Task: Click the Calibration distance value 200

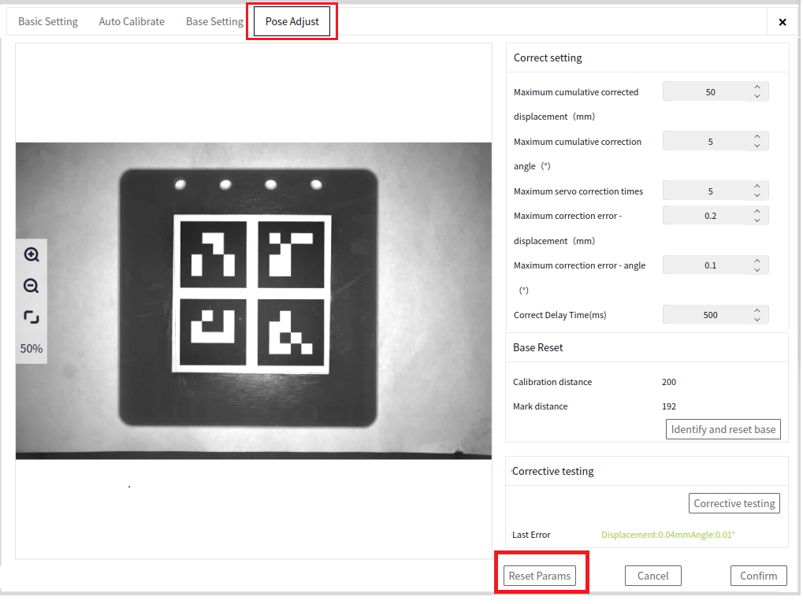Action: pos(669,382)
